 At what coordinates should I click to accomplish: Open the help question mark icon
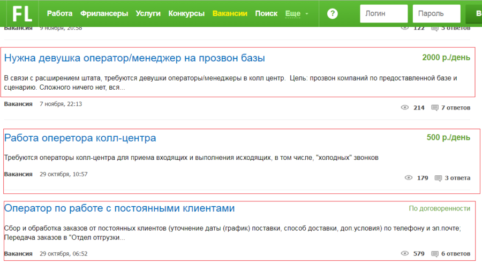pyautogui.click(x=332, y=13)
